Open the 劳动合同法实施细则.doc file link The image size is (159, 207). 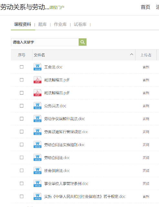pos(64,145)
